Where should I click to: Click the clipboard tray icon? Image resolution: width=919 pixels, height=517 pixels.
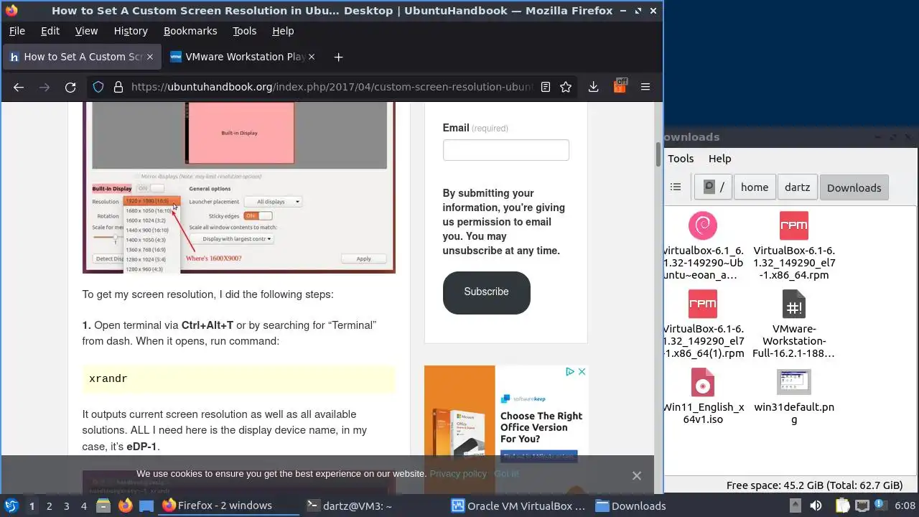(842, 506)
